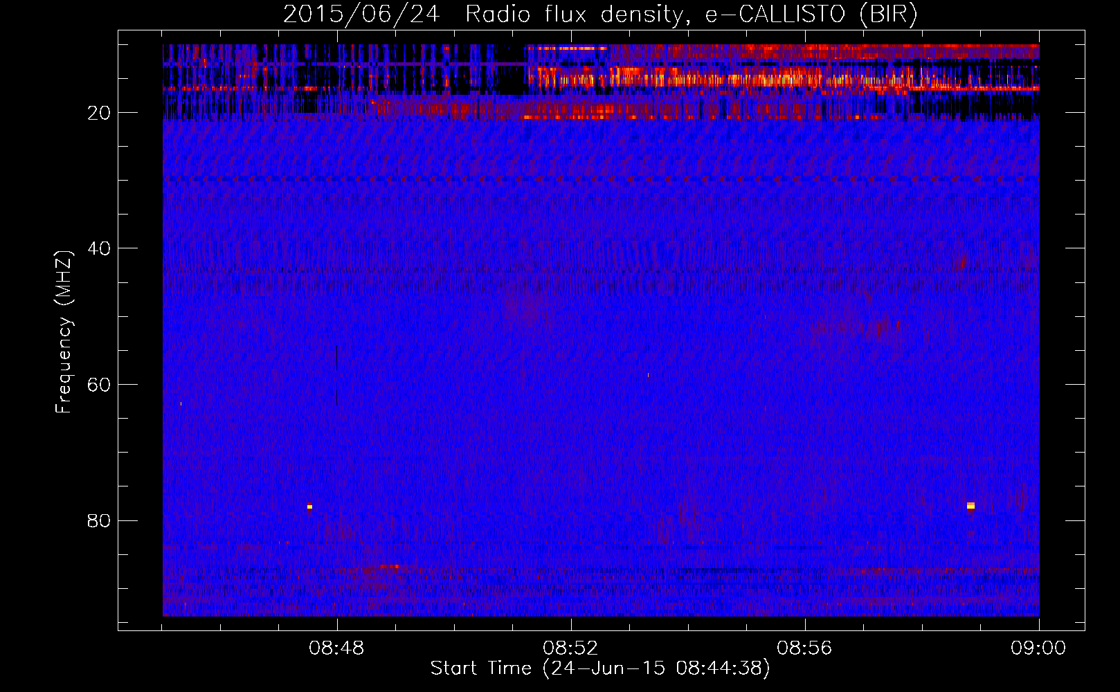Click the yellow spot just before 09:00
This screenshot has width=1120, height=692.
pos(970,506)
